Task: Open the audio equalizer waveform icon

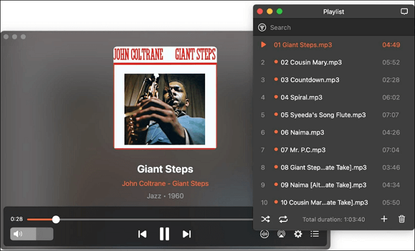Action: tap(264, 234)
